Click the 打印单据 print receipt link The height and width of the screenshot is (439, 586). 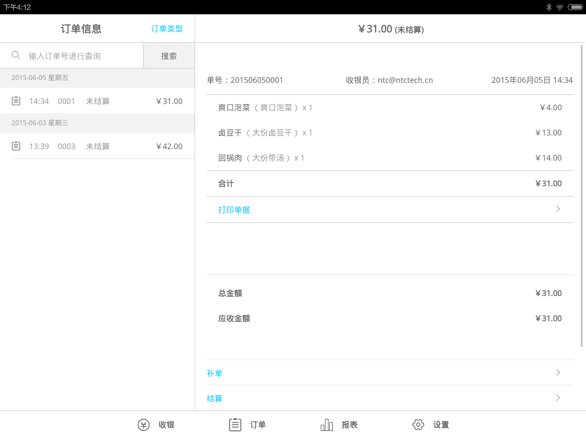click(x=233, y=210)
